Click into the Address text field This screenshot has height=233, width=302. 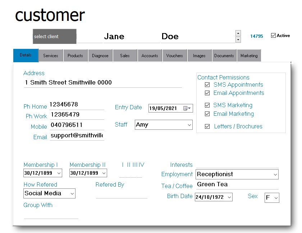pos(102,83)
